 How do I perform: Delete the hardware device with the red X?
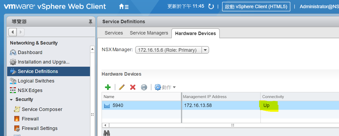click(x=133, y=87)
